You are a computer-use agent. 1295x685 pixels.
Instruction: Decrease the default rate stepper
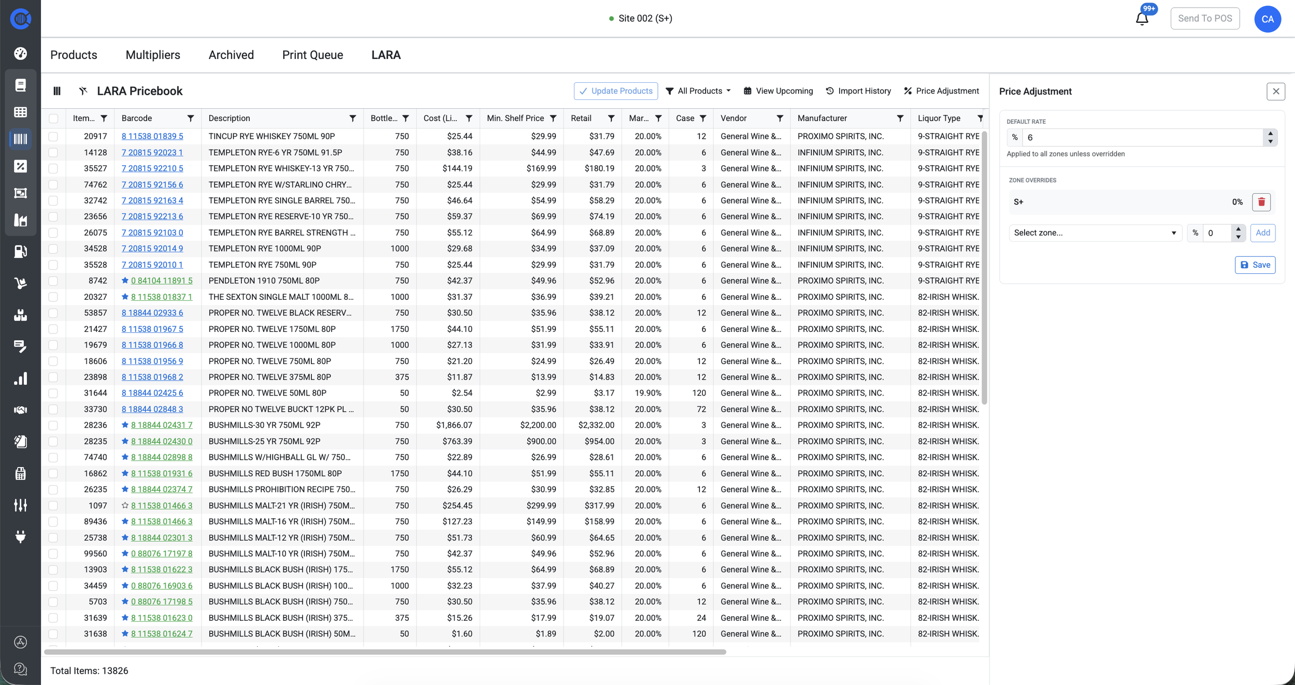[x=1270, y=141]
